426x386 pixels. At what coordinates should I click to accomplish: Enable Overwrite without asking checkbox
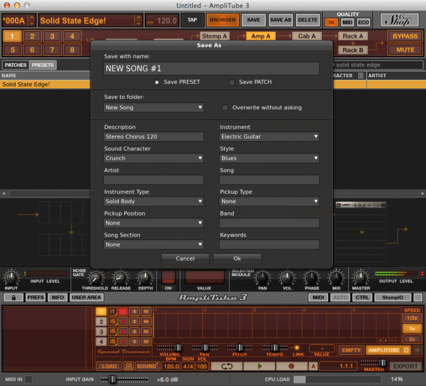pyautogui.click(x=225, y=107)
